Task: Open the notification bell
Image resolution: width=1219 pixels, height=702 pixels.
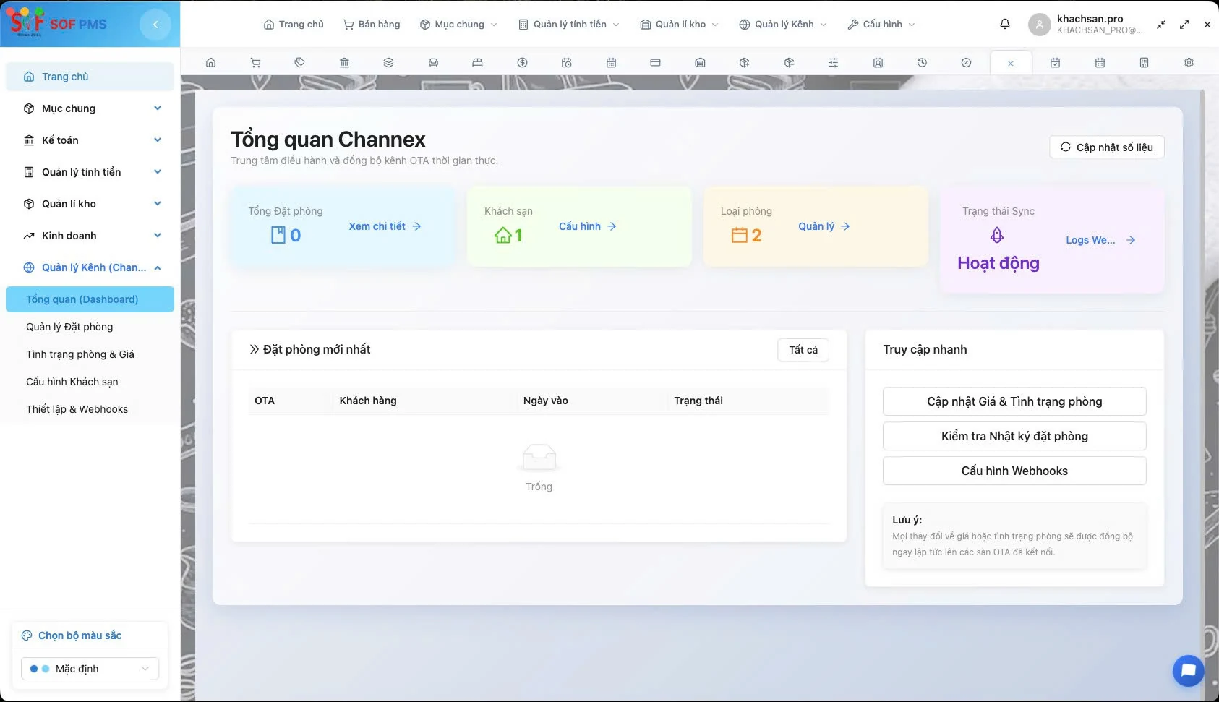Action: [1005, 24]
